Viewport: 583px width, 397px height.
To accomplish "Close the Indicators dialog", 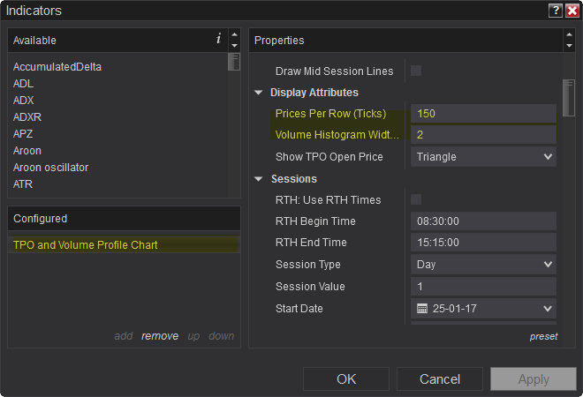I will click(572, 11).
